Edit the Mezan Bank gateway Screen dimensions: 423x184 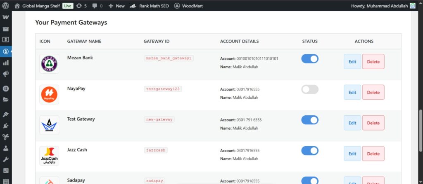click(x=352, y=62)
